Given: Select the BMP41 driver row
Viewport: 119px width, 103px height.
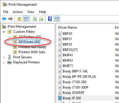Looking at the screenshot, I should click(x=68, y=55).
